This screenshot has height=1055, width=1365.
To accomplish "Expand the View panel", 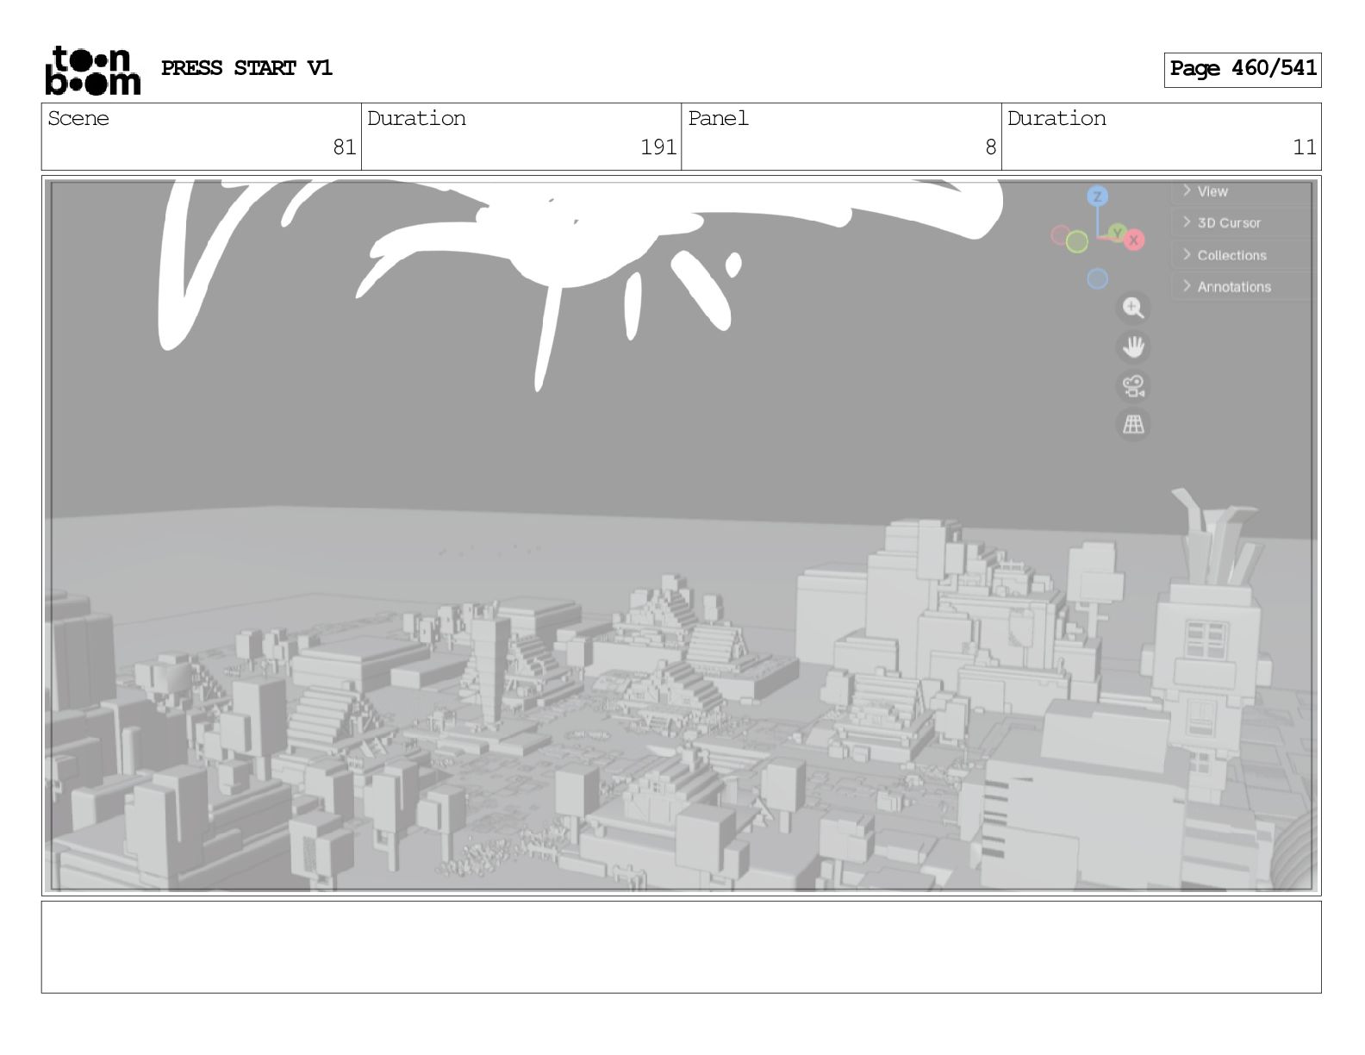I will click(1241, 191).
